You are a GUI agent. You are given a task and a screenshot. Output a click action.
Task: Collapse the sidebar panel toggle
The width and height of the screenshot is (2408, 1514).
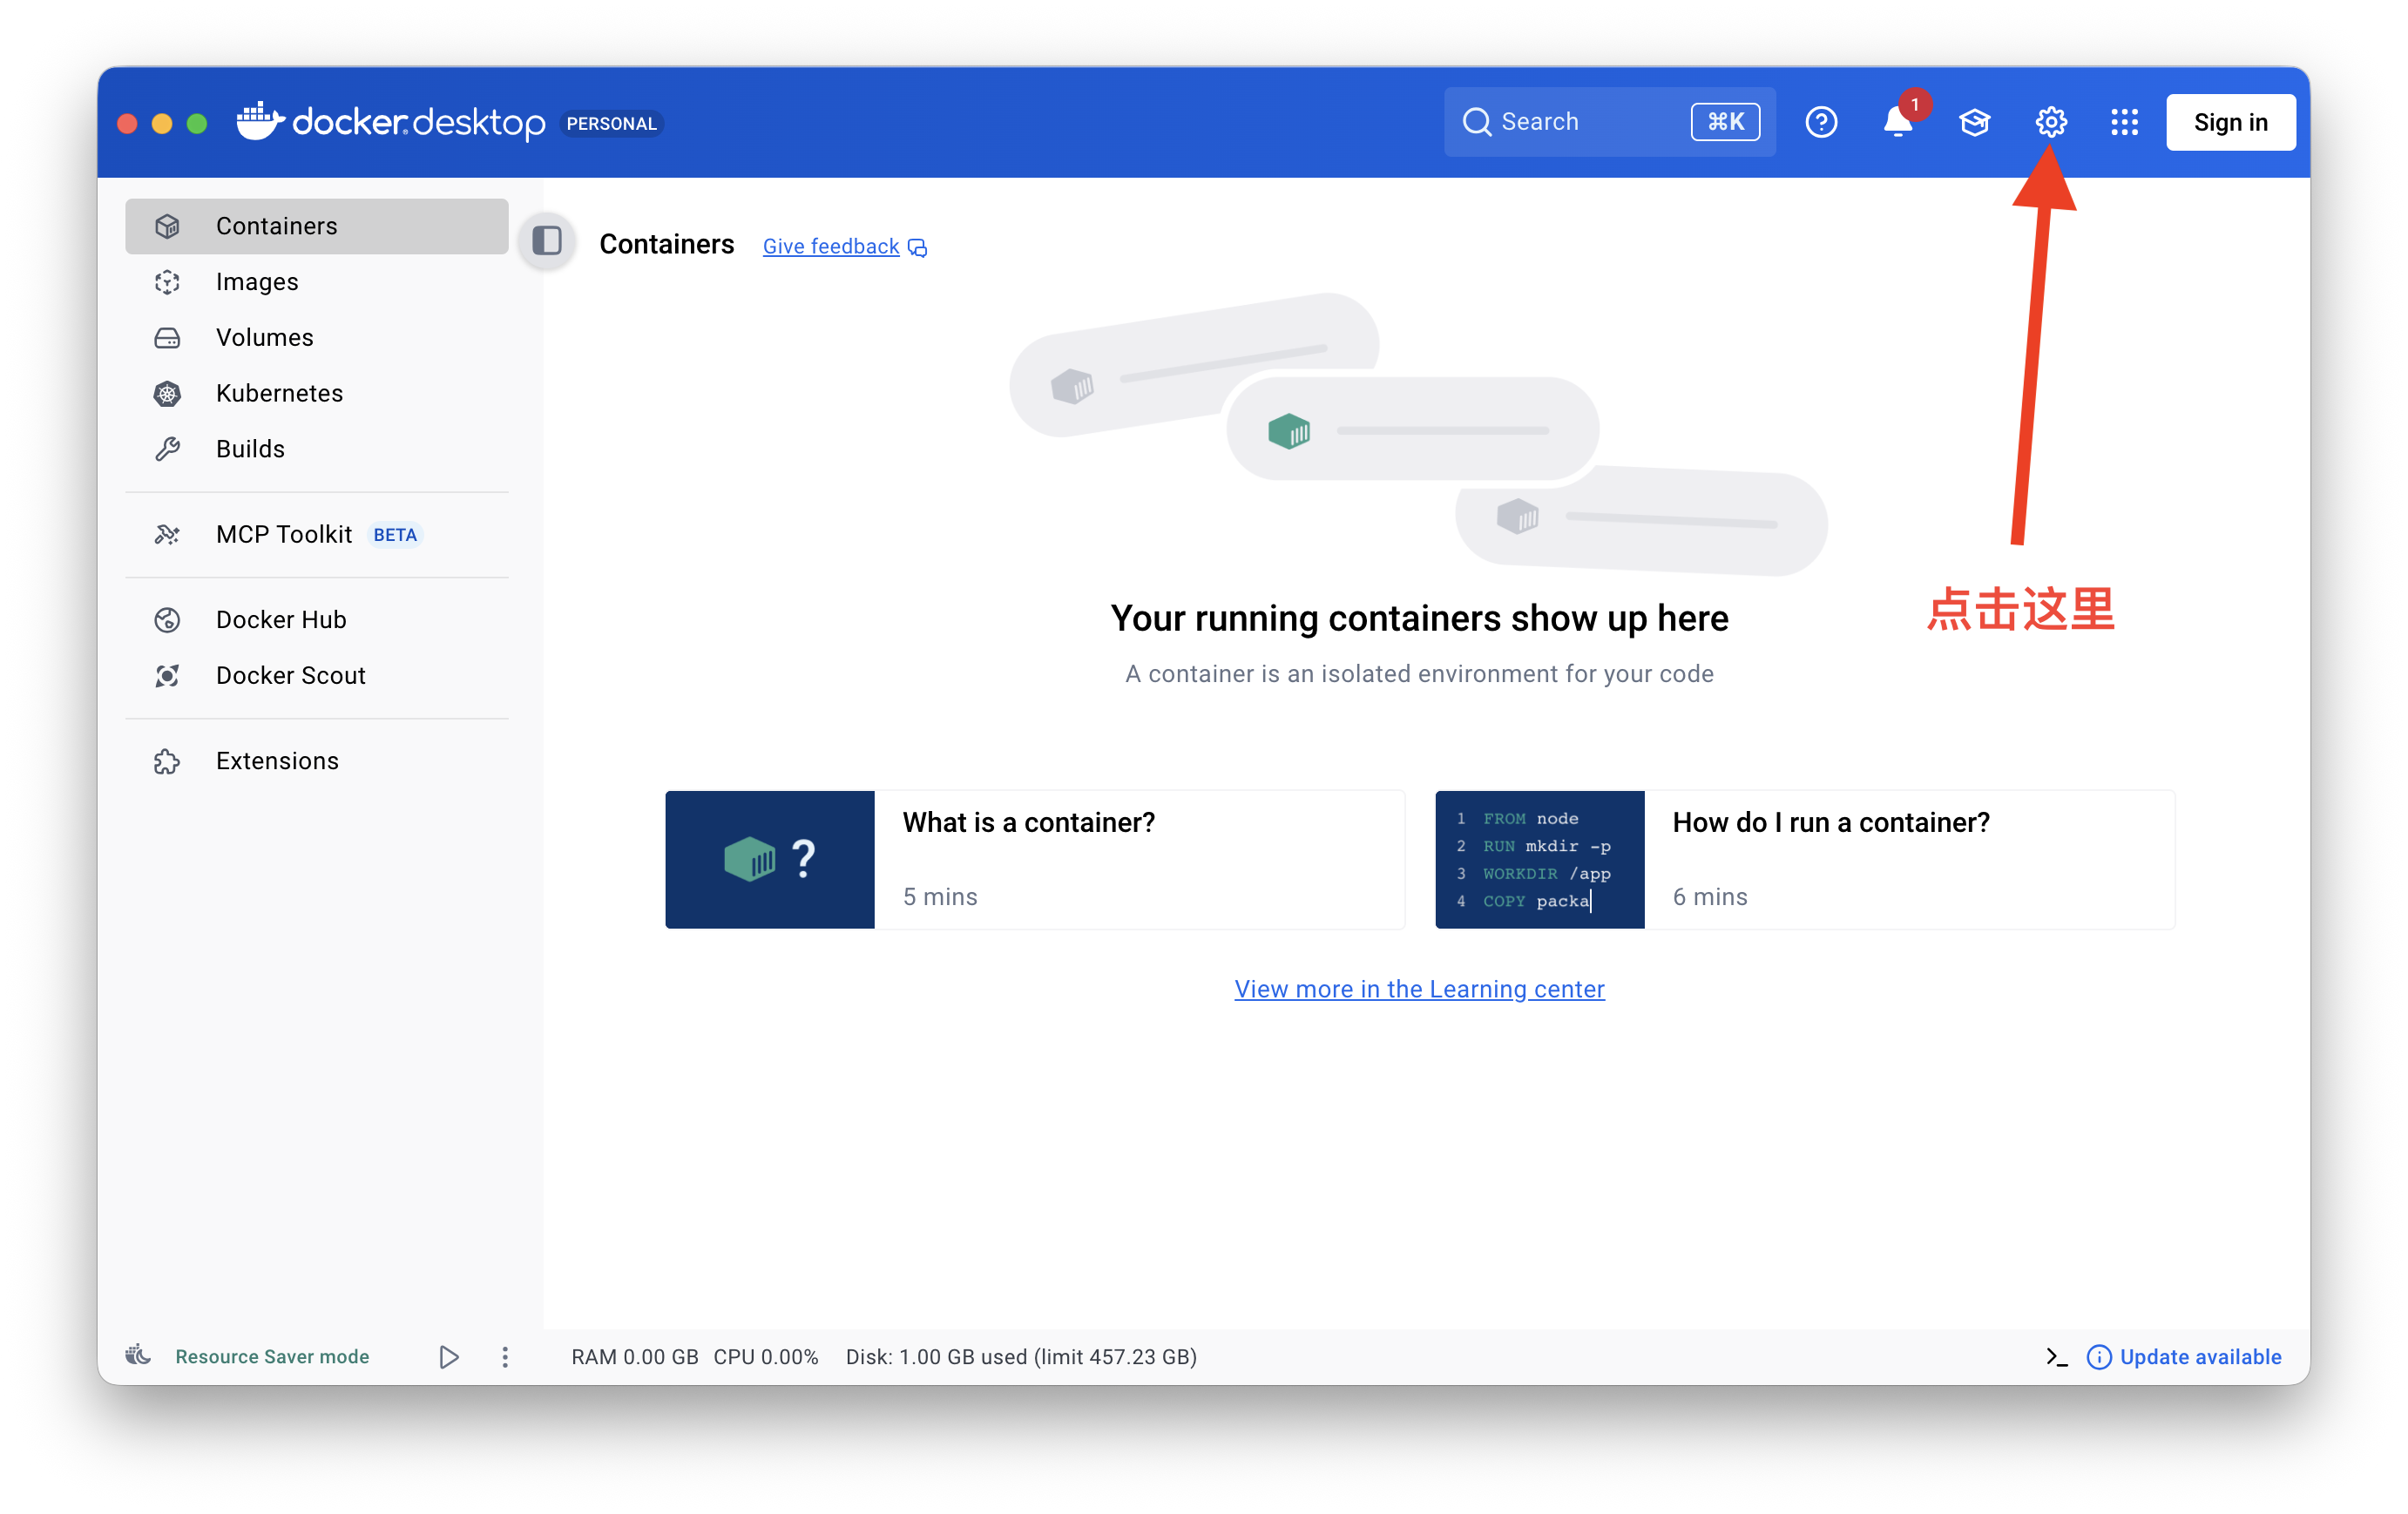[547, 241]
